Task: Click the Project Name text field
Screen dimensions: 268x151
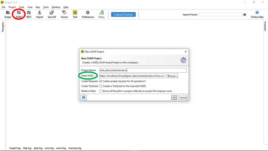Action: (x=143, y=70)
